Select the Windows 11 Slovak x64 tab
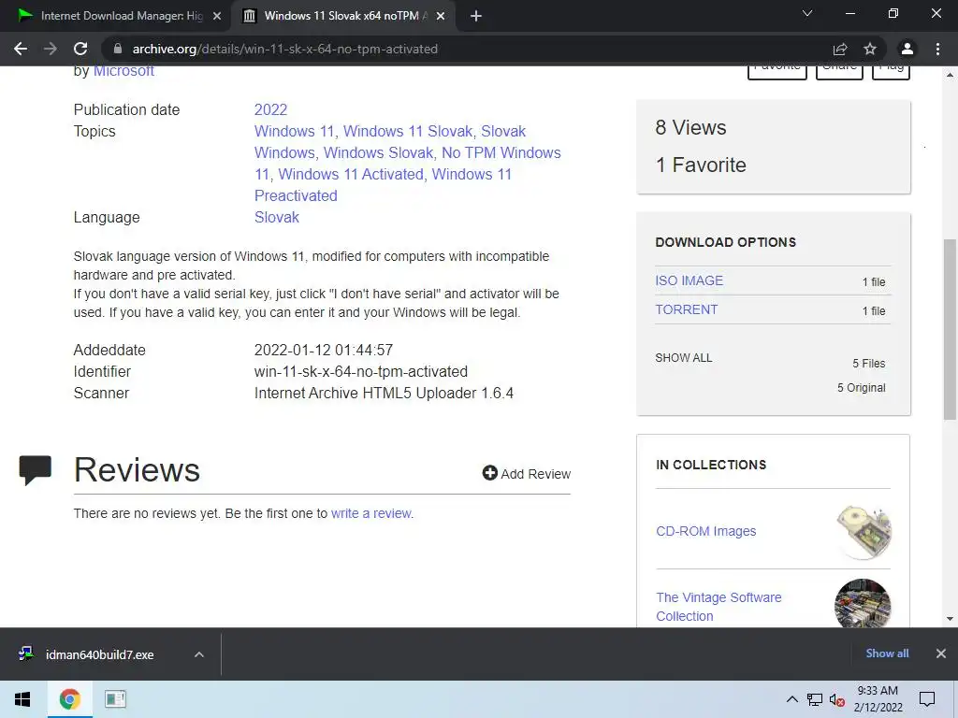This screenshot has width=958, height=718. click(x=342, y=16)
